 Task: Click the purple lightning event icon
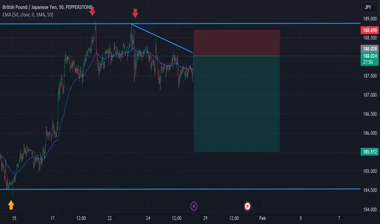pos(194,206)
